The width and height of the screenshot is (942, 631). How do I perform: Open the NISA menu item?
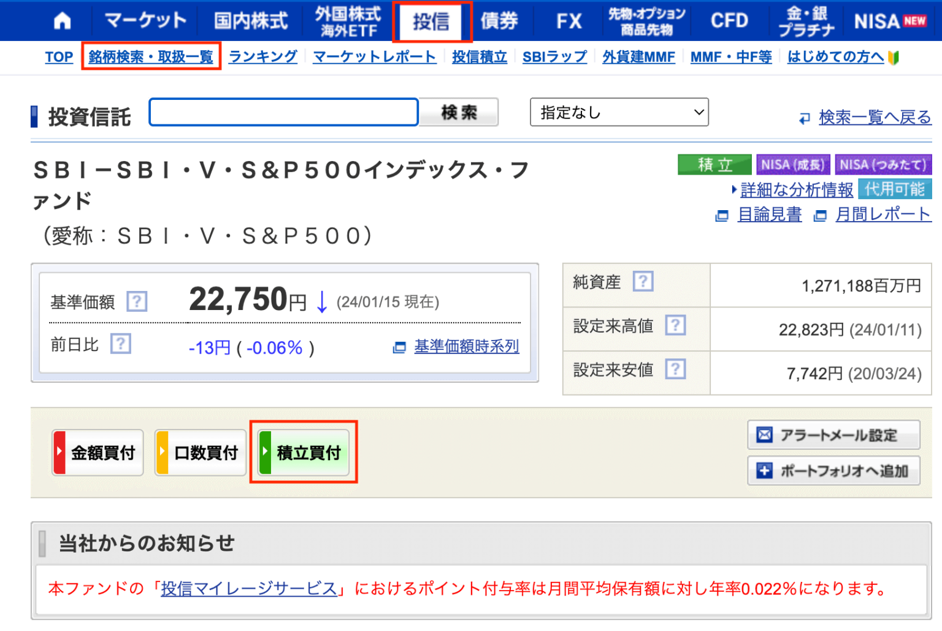point(878,20)
